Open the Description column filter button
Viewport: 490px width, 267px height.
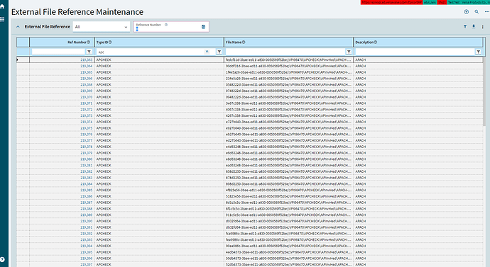click(x=478, y=52)
